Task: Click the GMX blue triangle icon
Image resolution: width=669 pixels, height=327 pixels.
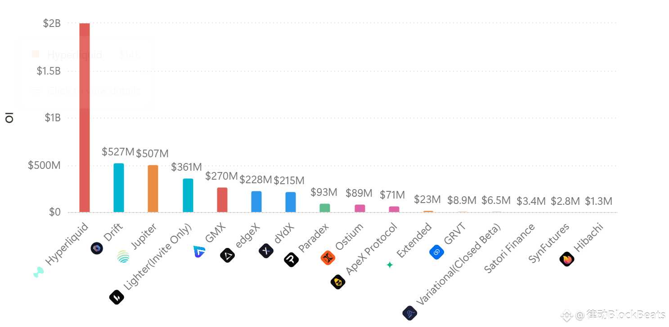Action: [199, 252]
